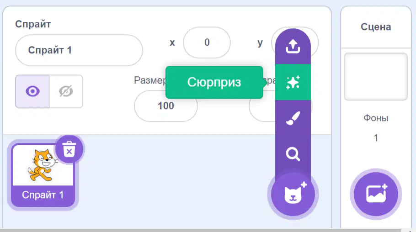Click the add backdrop image button
The height and width of the screenshot is (232, 416).
point(376,195)
